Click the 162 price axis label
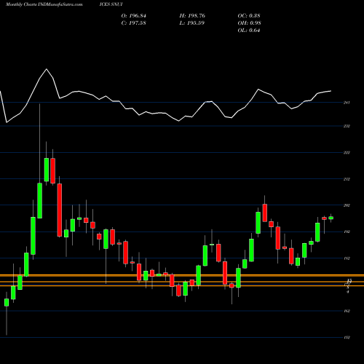The height and width of the screenshot is (364, 364). [347, 311]
